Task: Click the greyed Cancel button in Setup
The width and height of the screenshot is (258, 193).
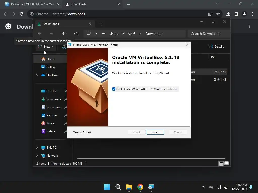Action: pyautogui.click(x=178, y=132)
